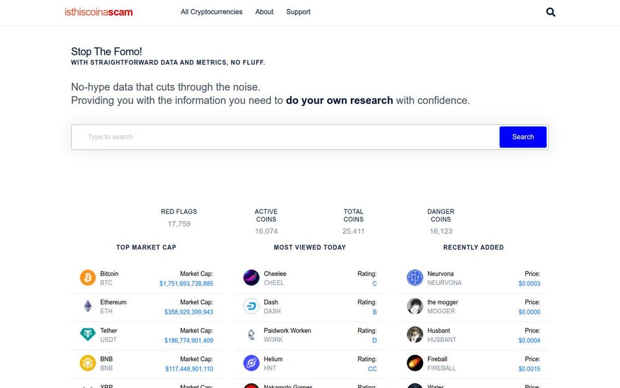Click the Cheelee coin logo
This screenshot has height=388, width=620.
251,277
